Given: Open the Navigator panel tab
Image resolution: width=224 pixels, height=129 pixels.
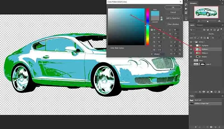Looking at the screenshot, I should point(193,3).
